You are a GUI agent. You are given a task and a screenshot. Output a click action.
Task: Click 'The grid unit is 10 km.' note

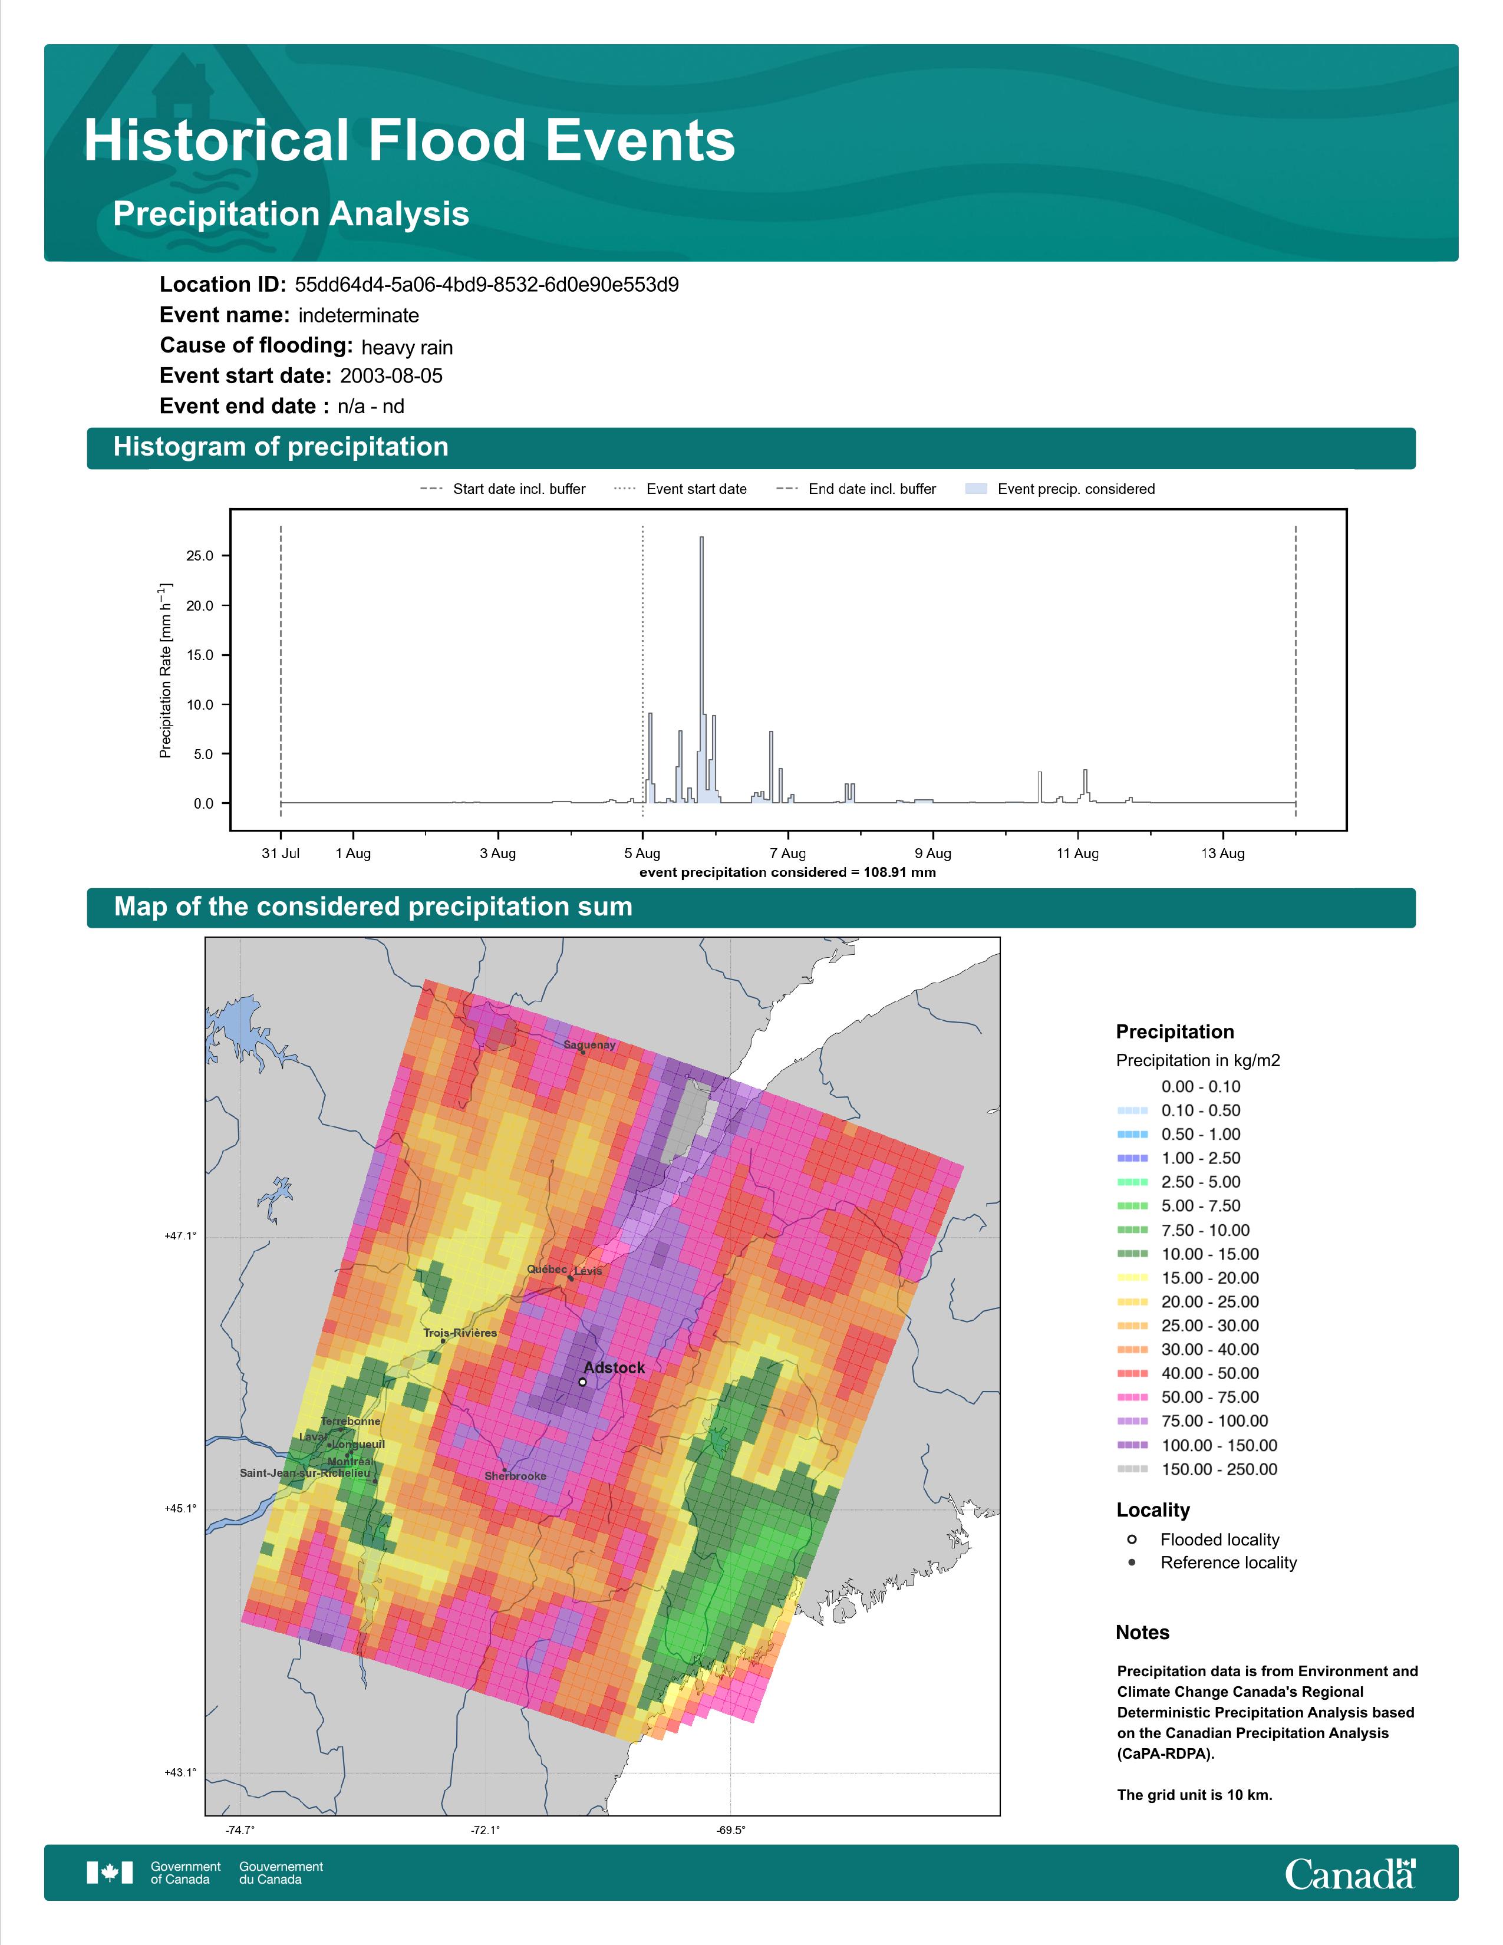pyautogui.click(x=1195, y=1795)
